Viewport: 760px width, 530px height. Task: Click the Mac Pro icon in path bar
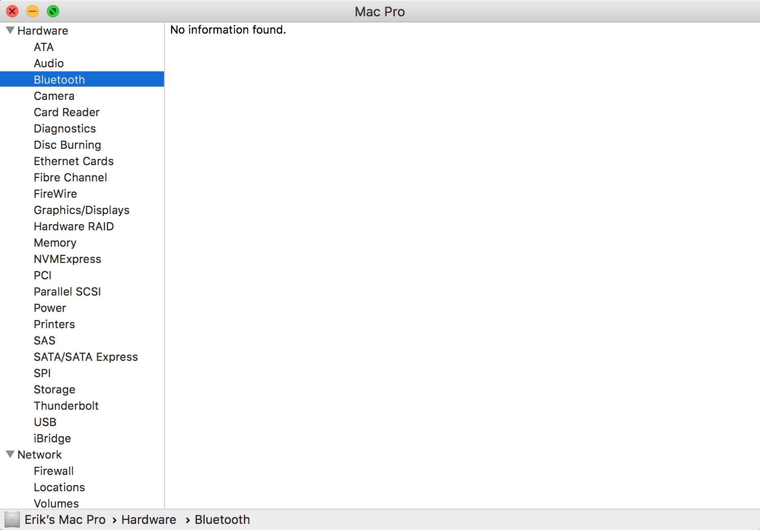[x=12, y=520]
